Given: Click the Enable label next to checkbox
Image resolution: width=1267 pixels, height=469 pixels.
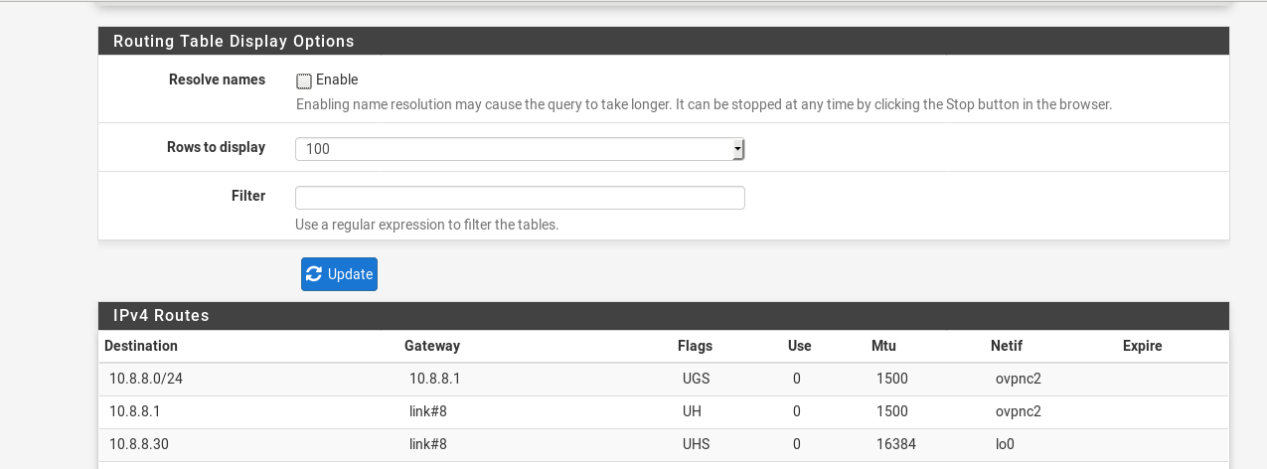Looking at the screenshot, I should [x=337, y=79].
